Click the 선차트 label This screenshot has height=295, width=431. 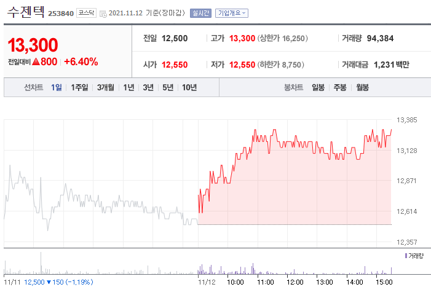coord(34,87)
